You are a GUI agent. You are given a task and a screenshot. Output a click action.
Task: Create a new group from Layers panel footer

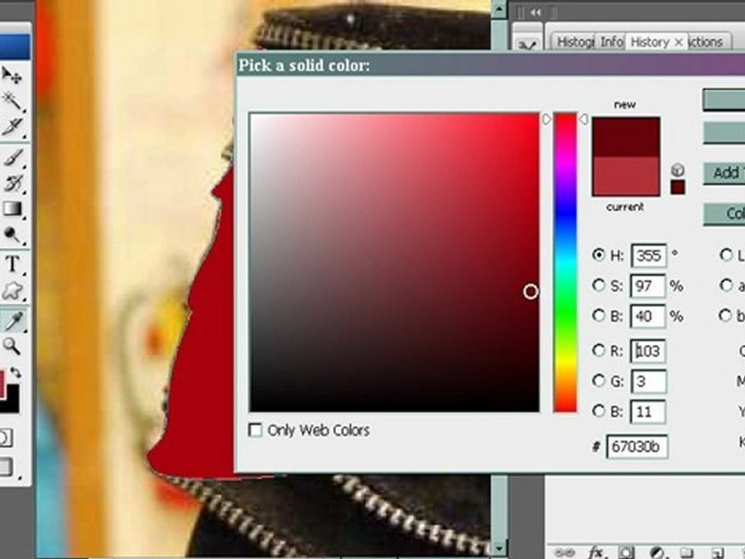click(688, 552)
